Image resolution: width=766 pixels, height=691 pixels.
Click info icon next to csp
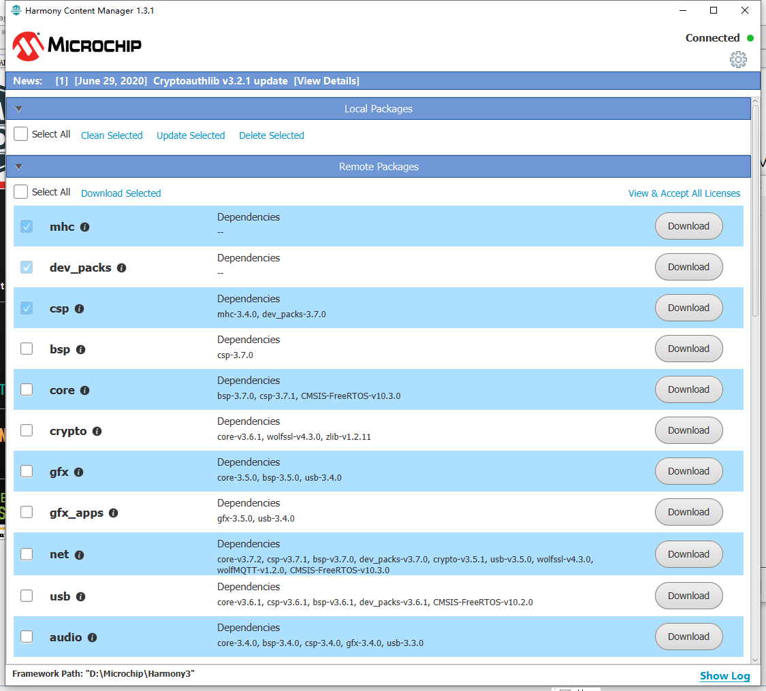click(79, 308)
